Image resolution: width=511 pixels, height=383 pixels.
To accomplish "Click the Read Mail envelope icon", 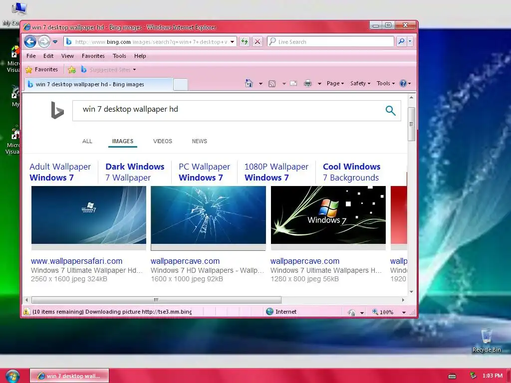I will 293,83.
